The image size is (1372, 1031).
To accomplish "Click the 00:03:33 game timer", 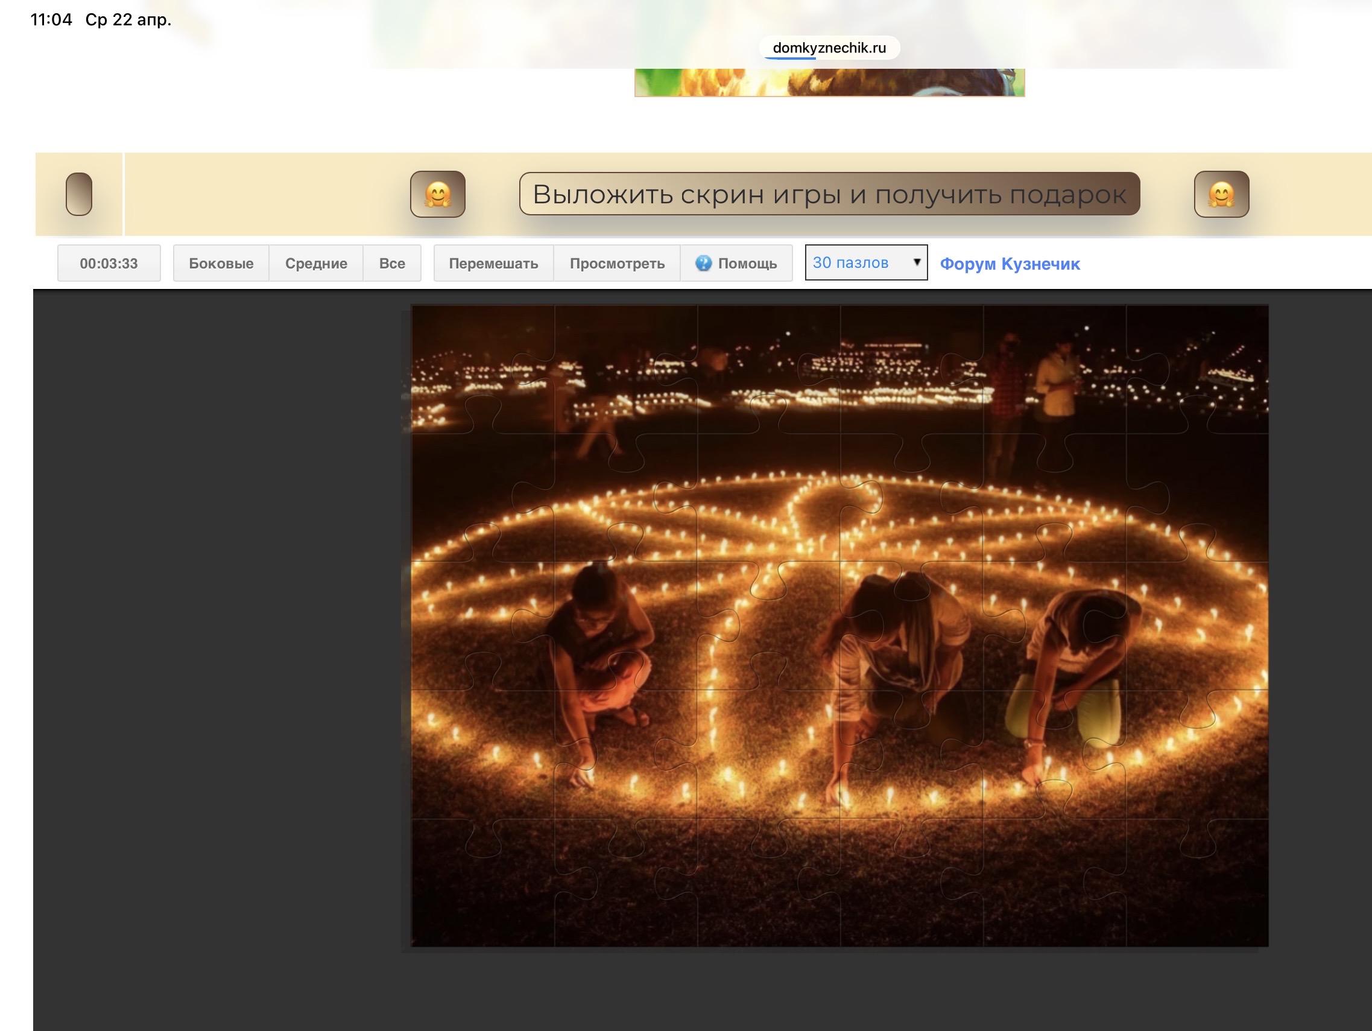I will pyautogui.click(x=109, y=263).
